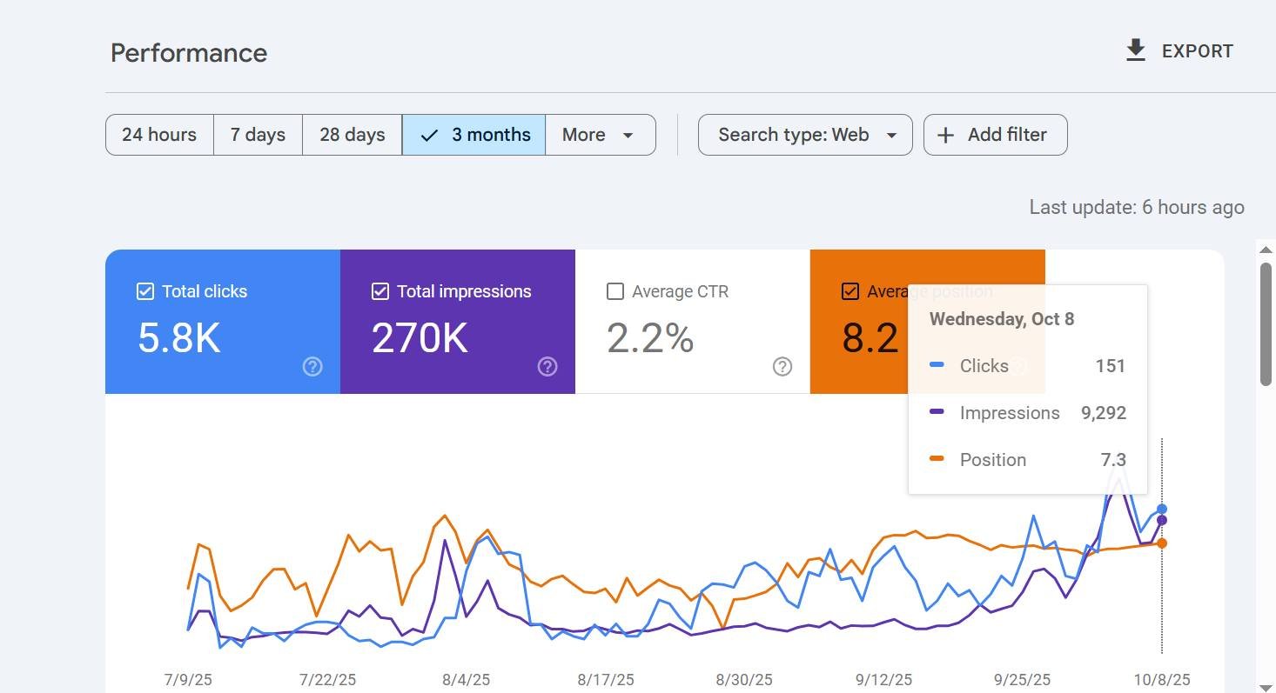The height and width of the screenshot is (693, 1276).
Task: Click the plus icon in Add filter
Action: coord(945,135)
